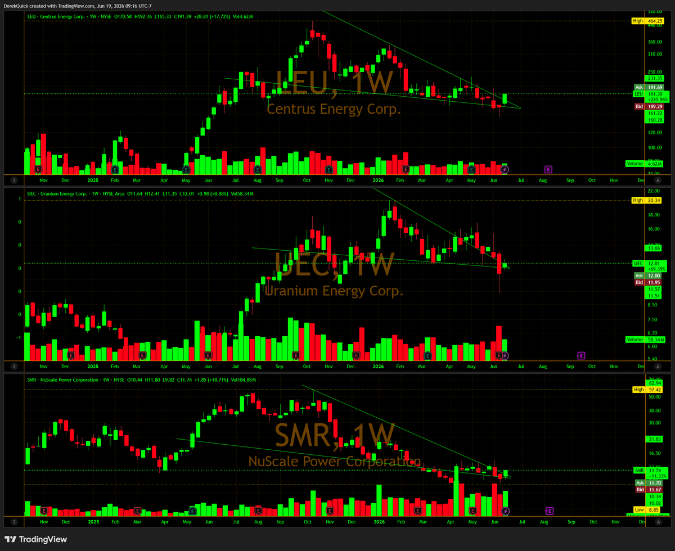
Task: Click the 231.35 price tag in LEU pane
Action: tap(655, 79)
